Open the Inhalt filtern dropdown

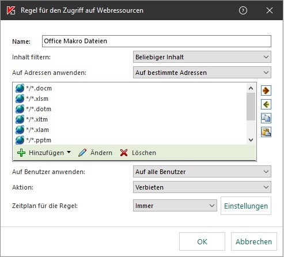coord(202,57)
